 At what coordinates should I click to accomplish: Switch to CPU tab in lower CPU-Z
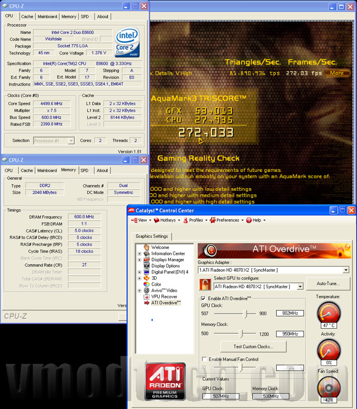[x=8, y=171]
